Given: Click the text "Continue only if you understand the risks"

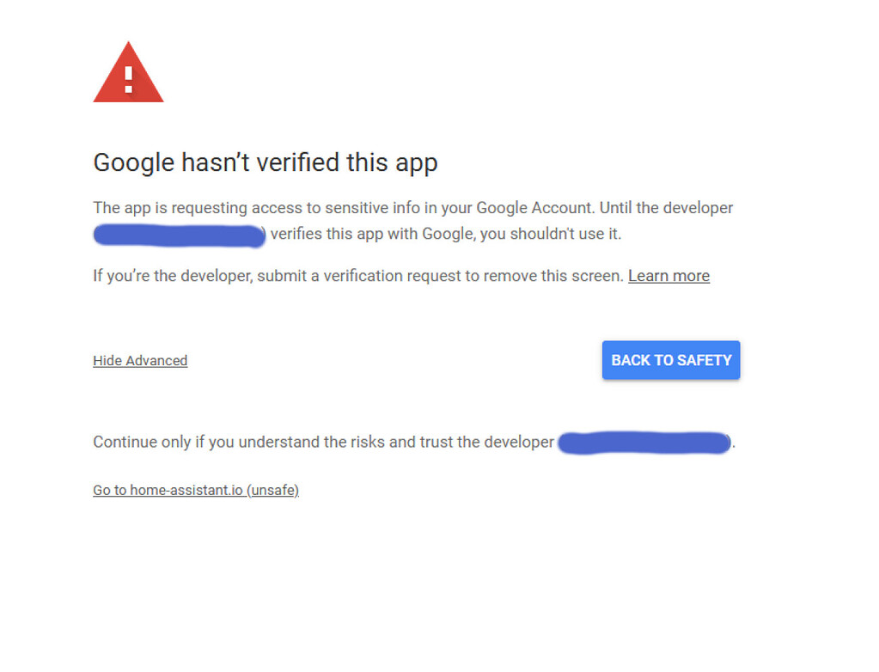Looking at the screenshot, I should click(239, 443).
